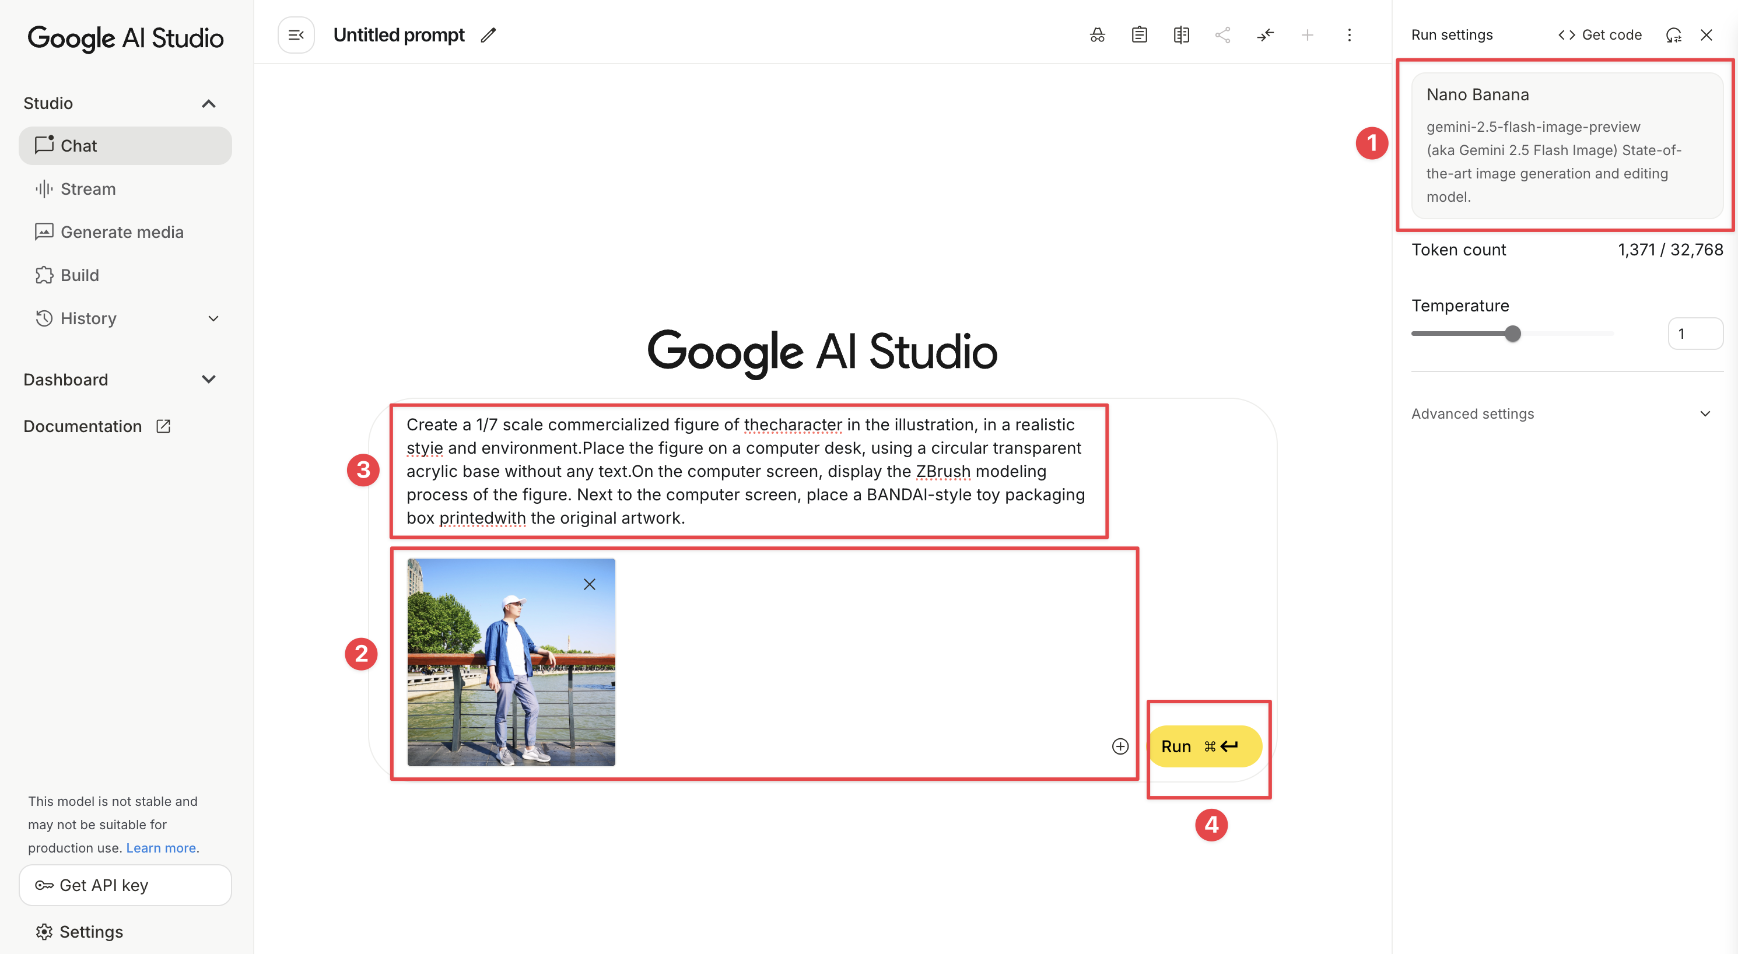The width and height of the screenshot is (1738, 954).
Task: Expand Advanced settings
Action: [x=1704, y=413]
